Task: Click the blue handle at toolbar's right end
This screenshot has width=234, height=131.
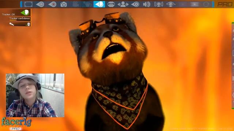Action: coord(213,4)
